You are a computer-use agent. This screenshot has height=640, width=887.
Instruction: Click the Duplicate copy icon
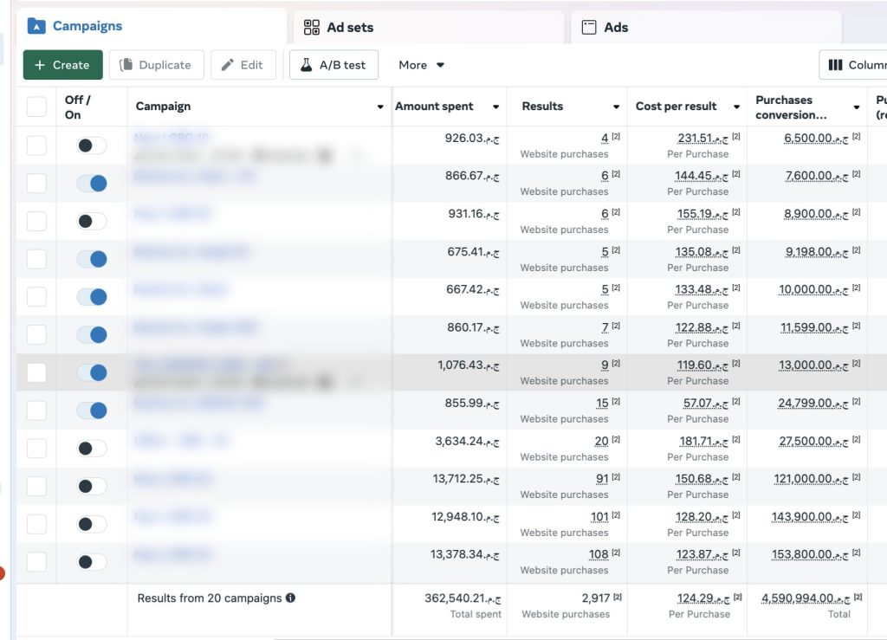(x=126, y=65)
